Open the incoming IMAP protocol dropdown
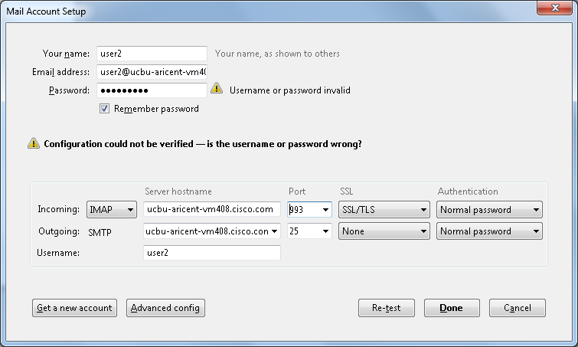Viewport: 578px width, 347px height. coord(112,209)
